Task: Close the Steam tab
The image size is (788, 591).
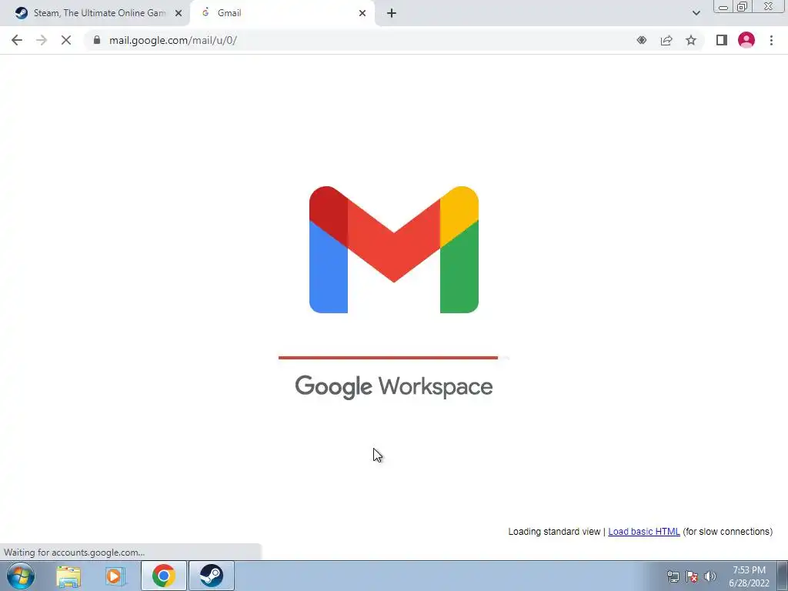Action: [x=179, y=13]
